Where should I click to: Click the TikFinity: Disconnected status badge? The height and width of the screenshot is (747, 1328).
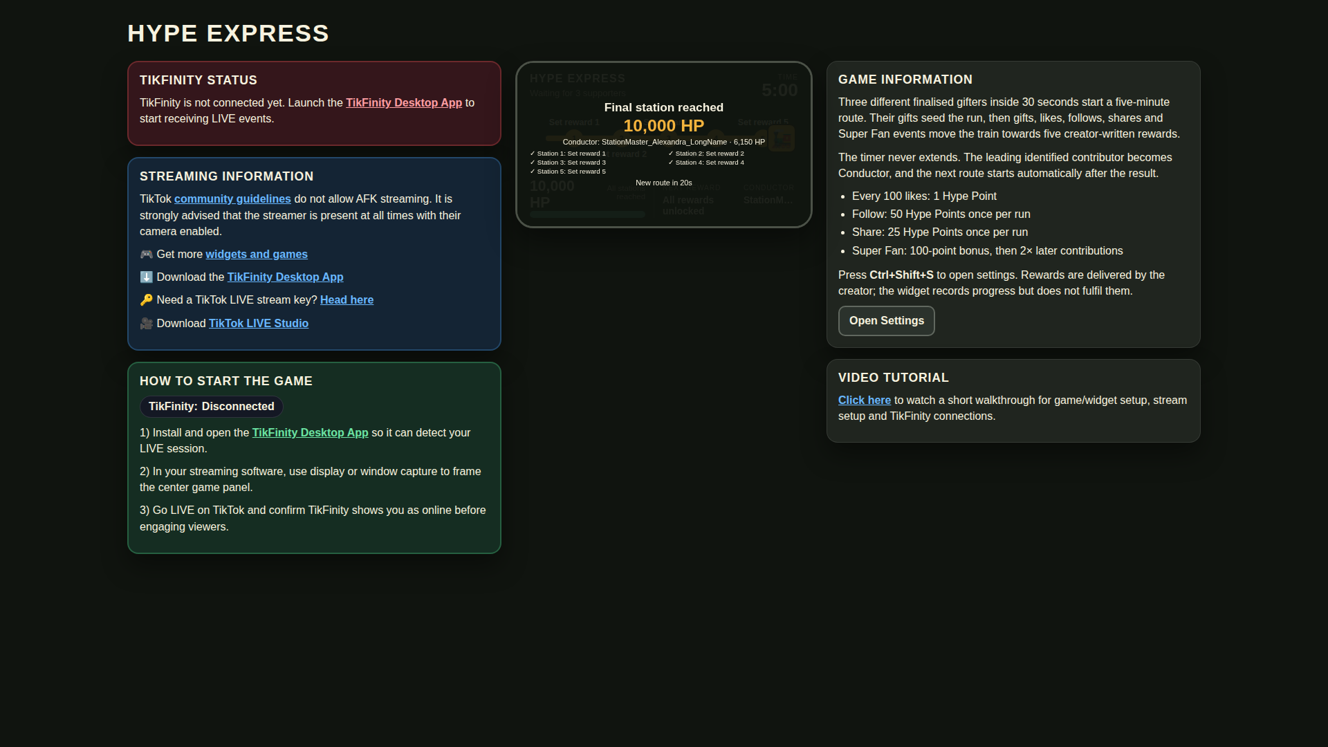click(x=211, y=407)
